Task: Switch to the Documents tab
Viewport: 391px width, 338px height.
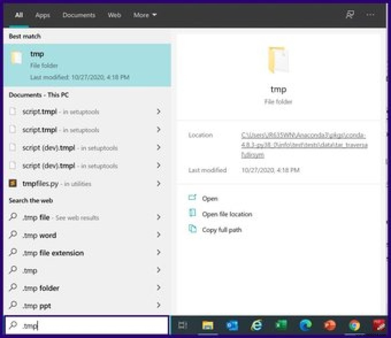Action: point(79,15)
